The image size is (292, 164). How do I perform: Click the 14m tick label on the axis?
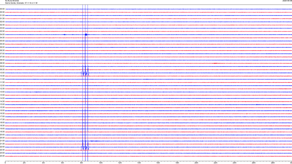pyautogui.click(x=139, y=163)
